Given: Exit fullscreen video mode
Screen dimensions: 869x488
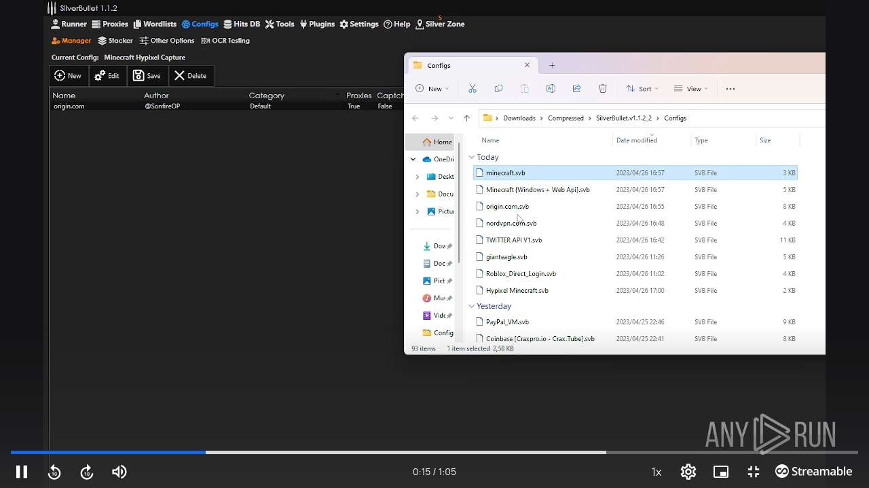Looking at the screenshot, I should click(x=754, y=472).
